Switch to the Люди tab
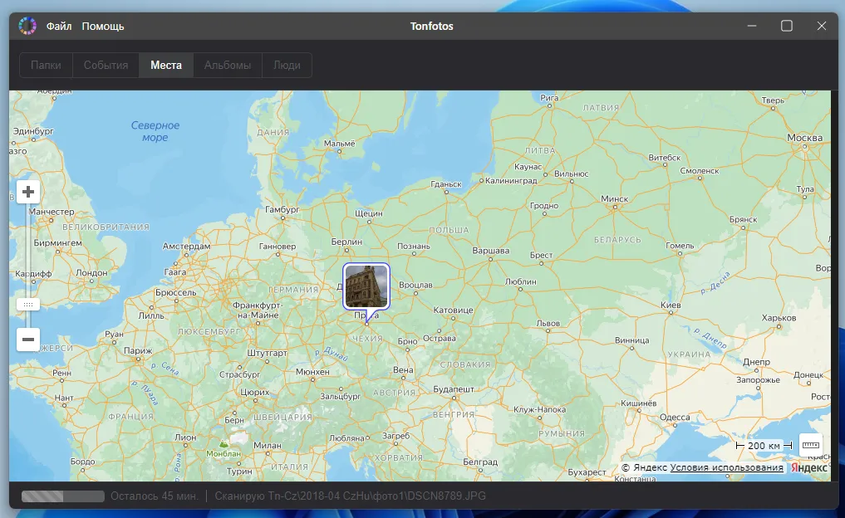Image resolution: width=845 pixels, height=518 pixels. tap(286, 65)
